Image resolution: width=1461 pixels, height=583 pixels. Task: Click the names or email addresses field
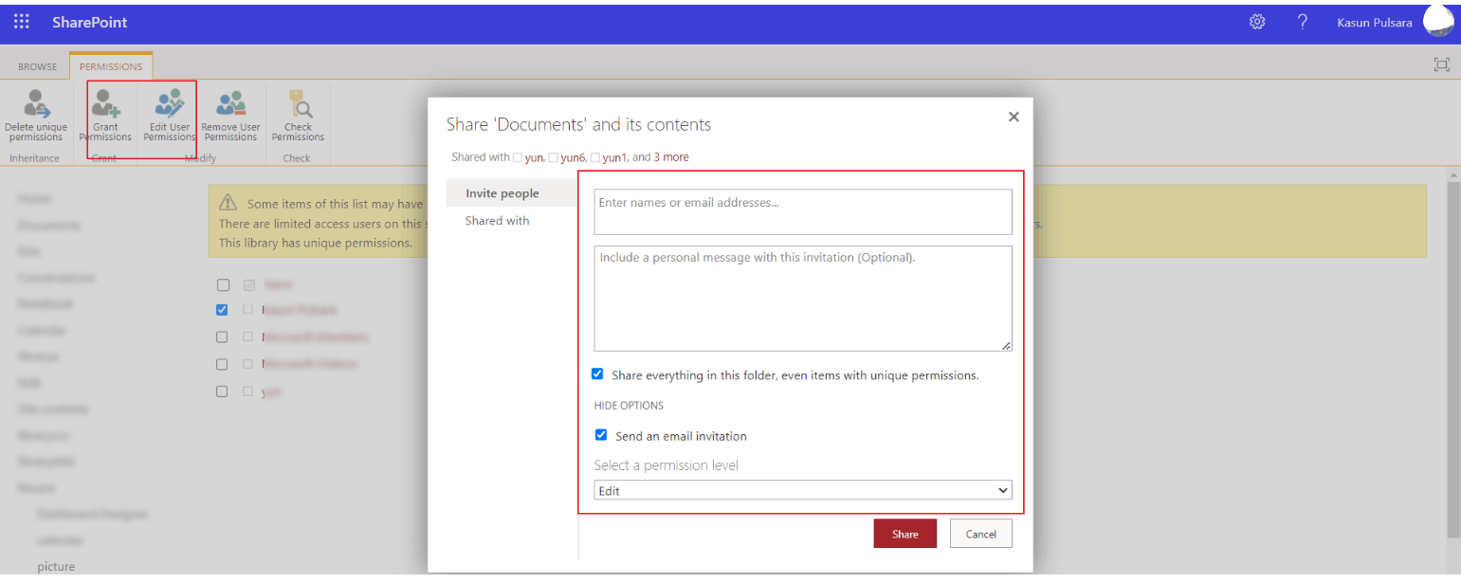(803, 211)
